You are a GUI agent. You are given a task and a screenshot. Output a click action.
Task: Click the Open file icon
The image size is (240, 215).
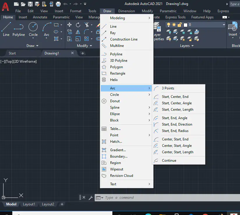[23, 4]
